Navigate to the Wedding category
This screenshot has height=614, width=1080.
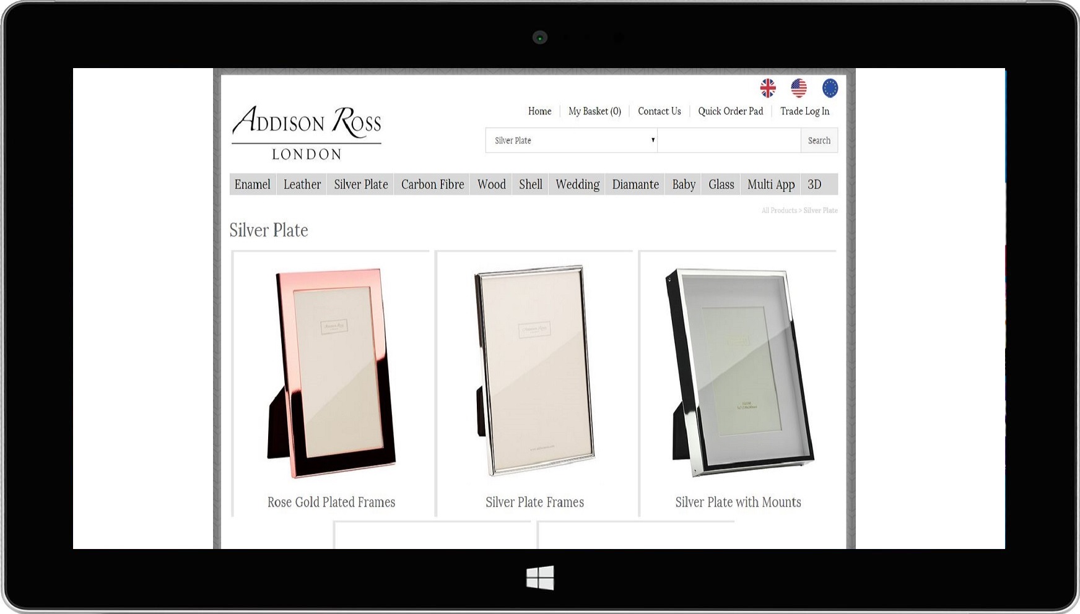click(x=577, y=184)
